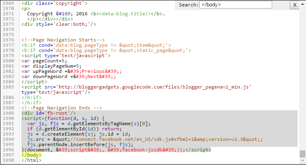The width and height of the screenshot is (306, 165).
Task: Click the closing </html> tag
Action: click(x=31, y=160)
